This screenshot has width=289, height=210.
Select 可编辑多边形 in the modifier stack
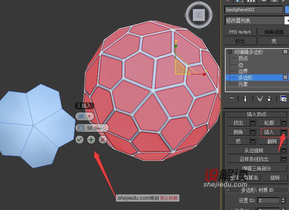pos(248,52)
